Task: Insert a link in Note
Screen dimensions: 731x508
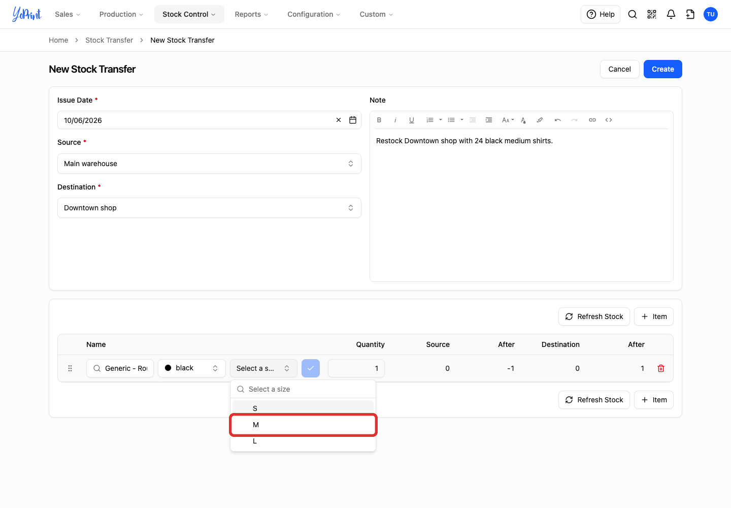Action: point(592,120)
